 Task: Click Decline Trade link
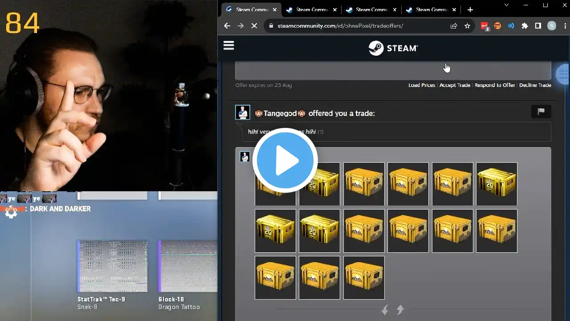(x=535, y=85)
